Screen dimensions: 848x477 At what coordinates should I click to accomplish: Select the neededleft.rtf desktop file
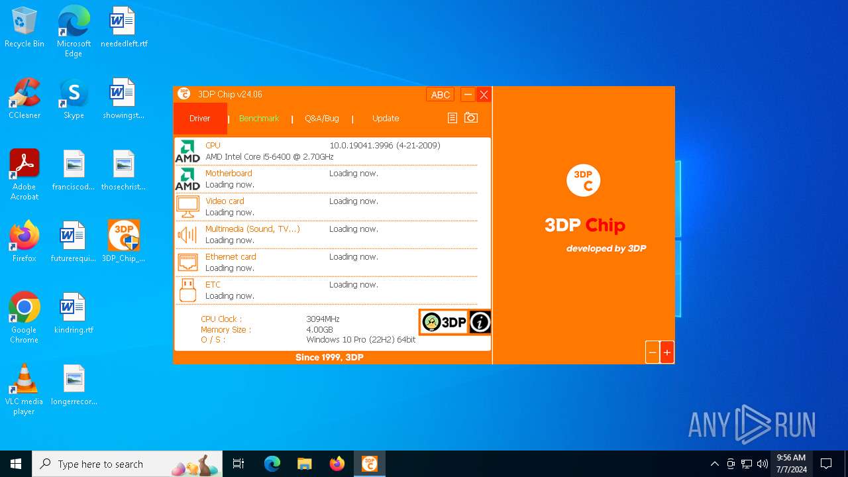(x=124, y=28)
